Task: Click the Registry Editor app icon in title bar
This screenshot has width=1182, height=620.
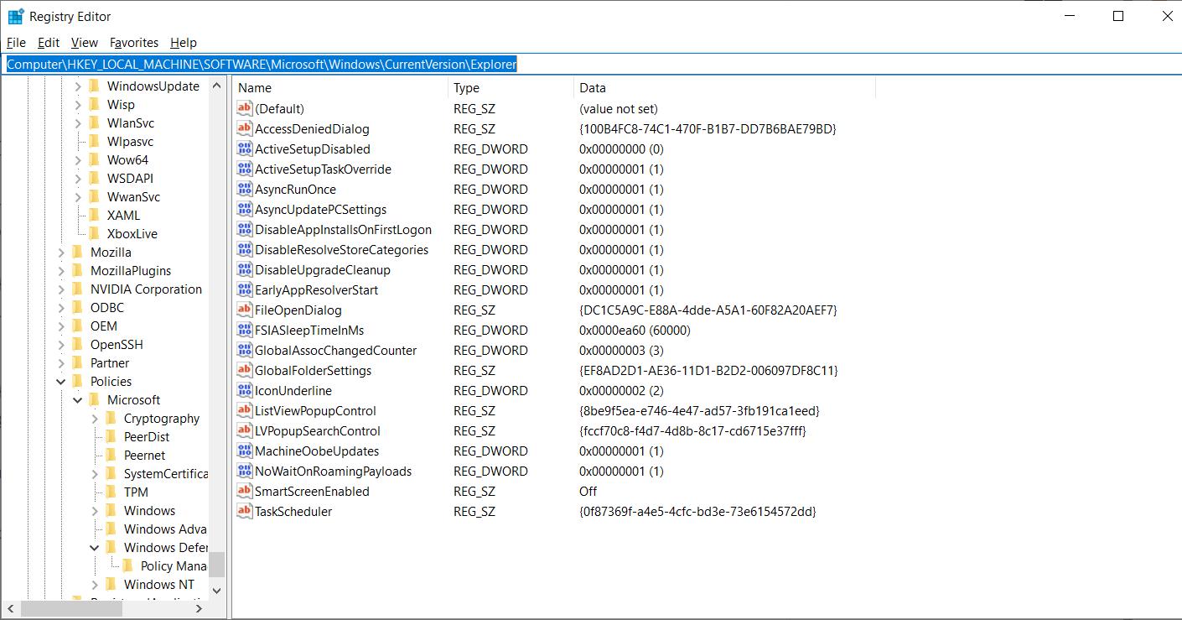Action: pos(16,16)
